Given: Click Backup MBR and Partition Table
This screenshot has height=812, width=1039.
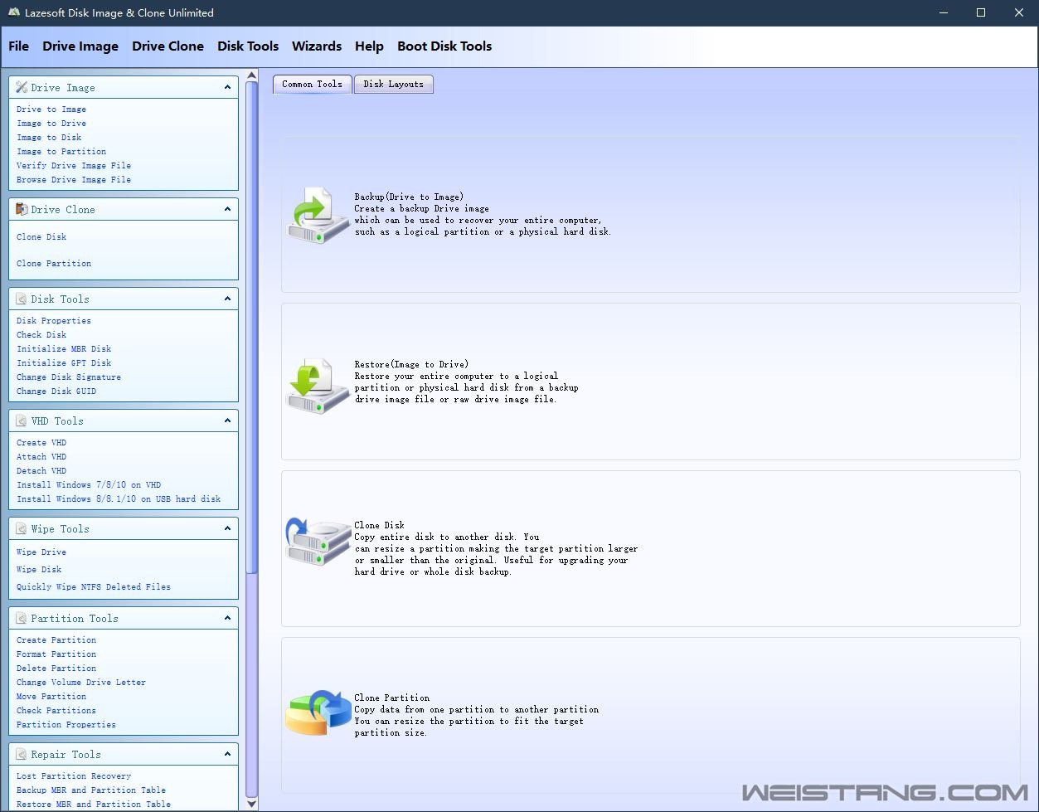Looking at the screenshot, I should pos(91,790).
